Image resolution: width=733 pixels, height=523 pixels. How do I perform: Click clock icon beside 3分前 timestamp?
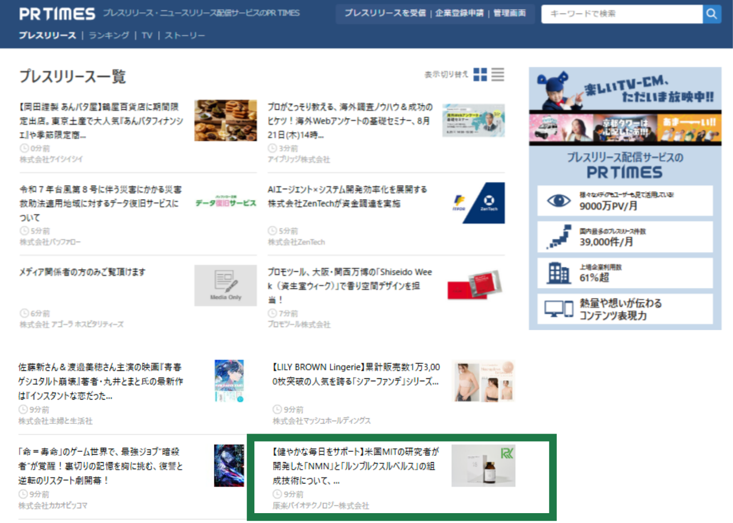tap(272, 148)
